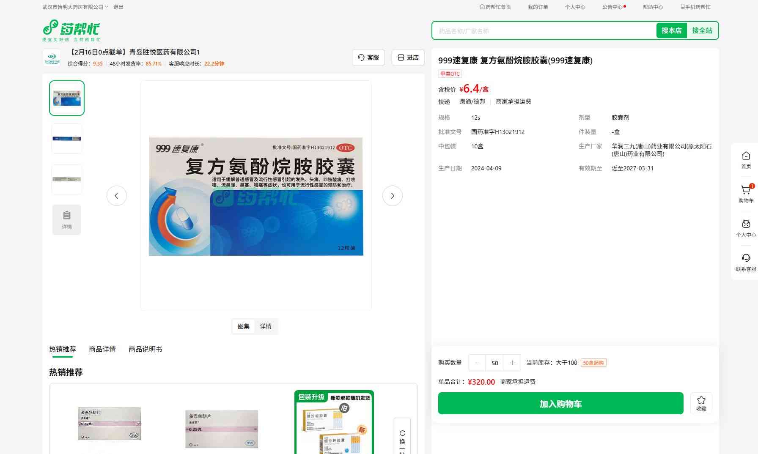The width and height of the screenshot is (758, 454).
Task: Show previous product image with left arrow
Action: 117,196
